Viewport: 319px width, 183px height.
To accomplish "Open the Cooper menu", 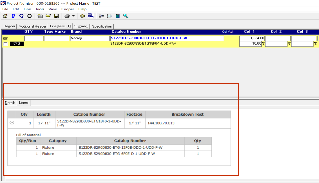I will coord(68,9).
